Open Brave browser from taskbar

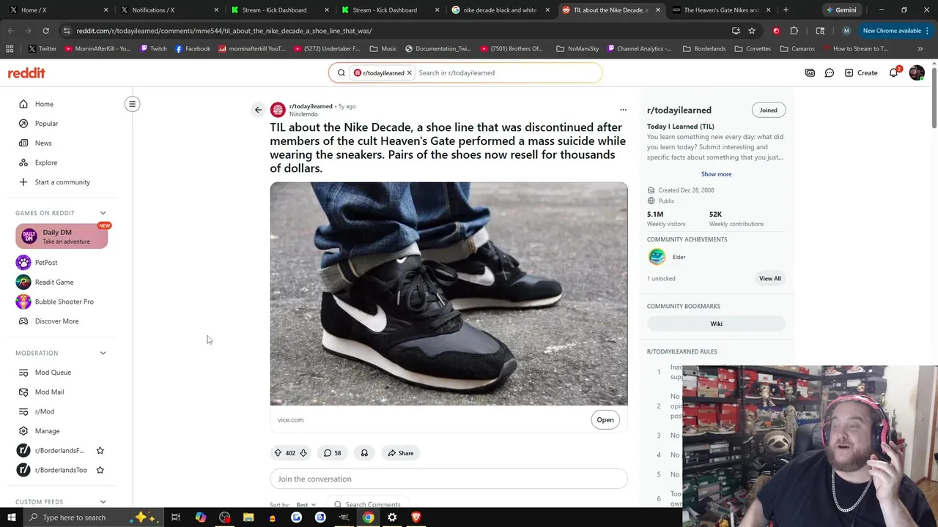(416, 517)
